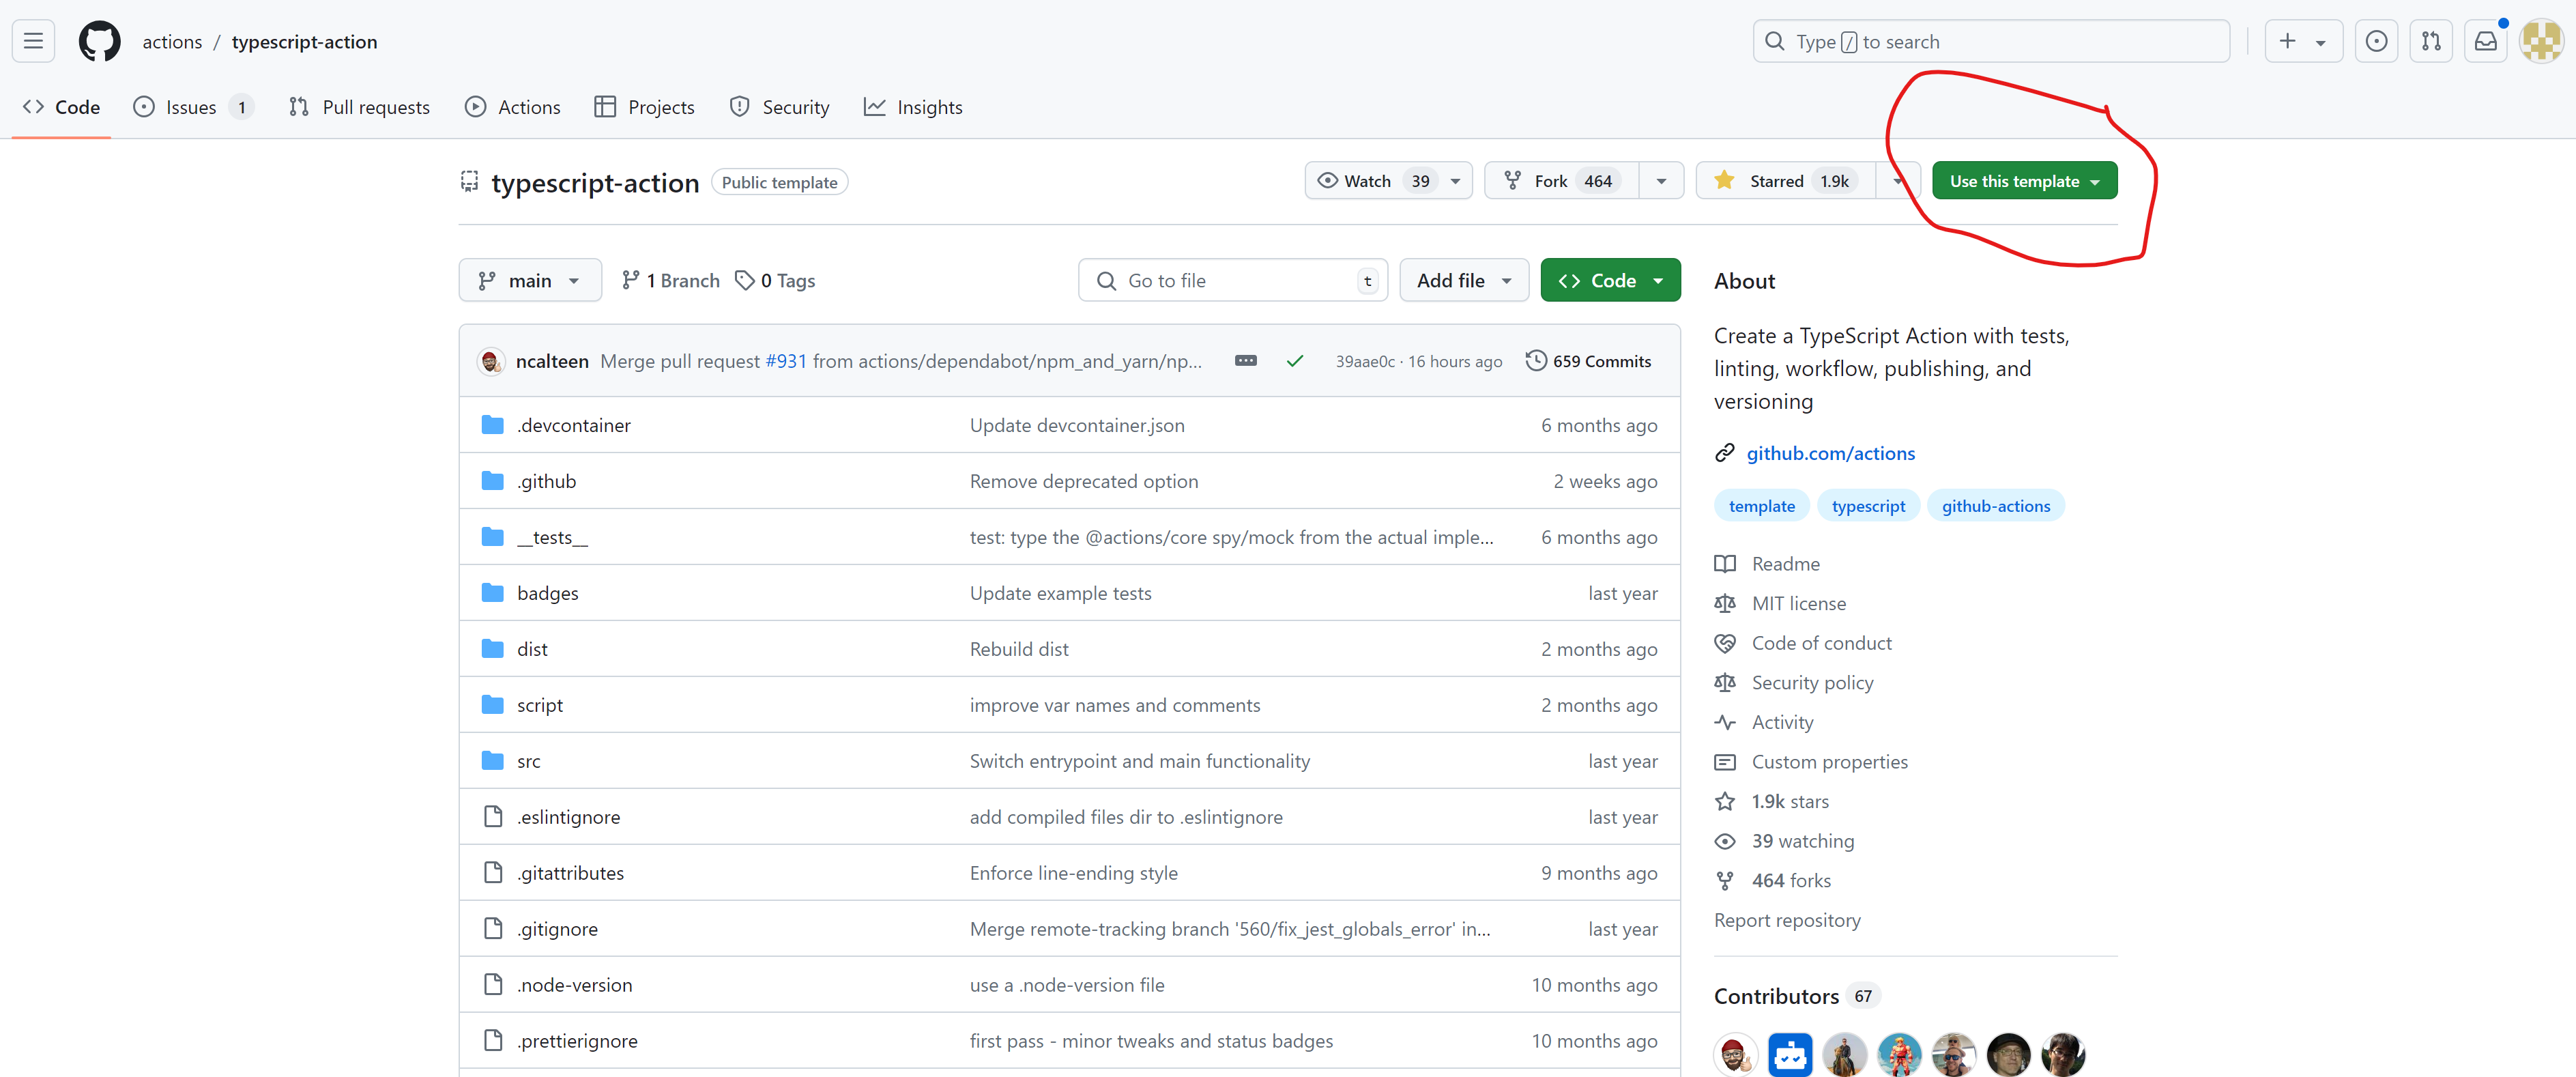Screen dimensions: 2576x1077
Task: Select the typescript topic tag
Action: [1868, 506]
